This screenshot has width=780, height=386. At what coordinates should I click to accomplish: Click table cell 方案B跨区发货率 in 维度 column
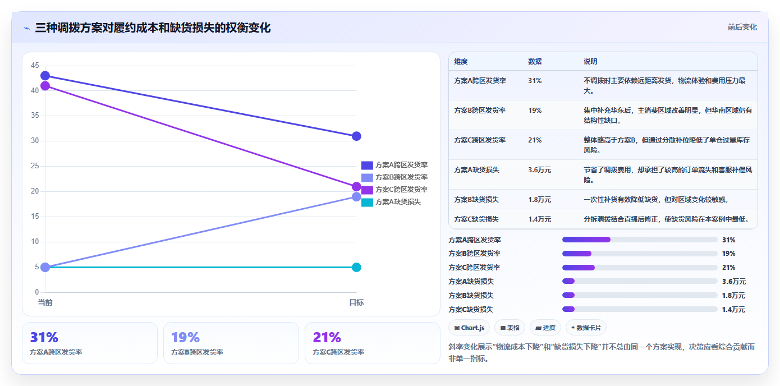pyautogui.click(x=480, y=111)
